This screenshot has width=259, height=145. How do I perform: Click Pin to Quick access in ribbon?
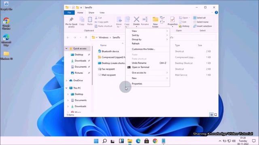pyautogui.click(x=71, y=22)
